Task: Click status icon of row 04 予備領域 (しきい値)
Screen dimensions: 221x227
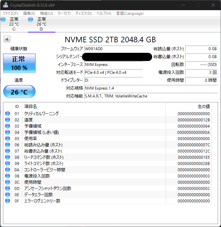Action: click(8, 132)
